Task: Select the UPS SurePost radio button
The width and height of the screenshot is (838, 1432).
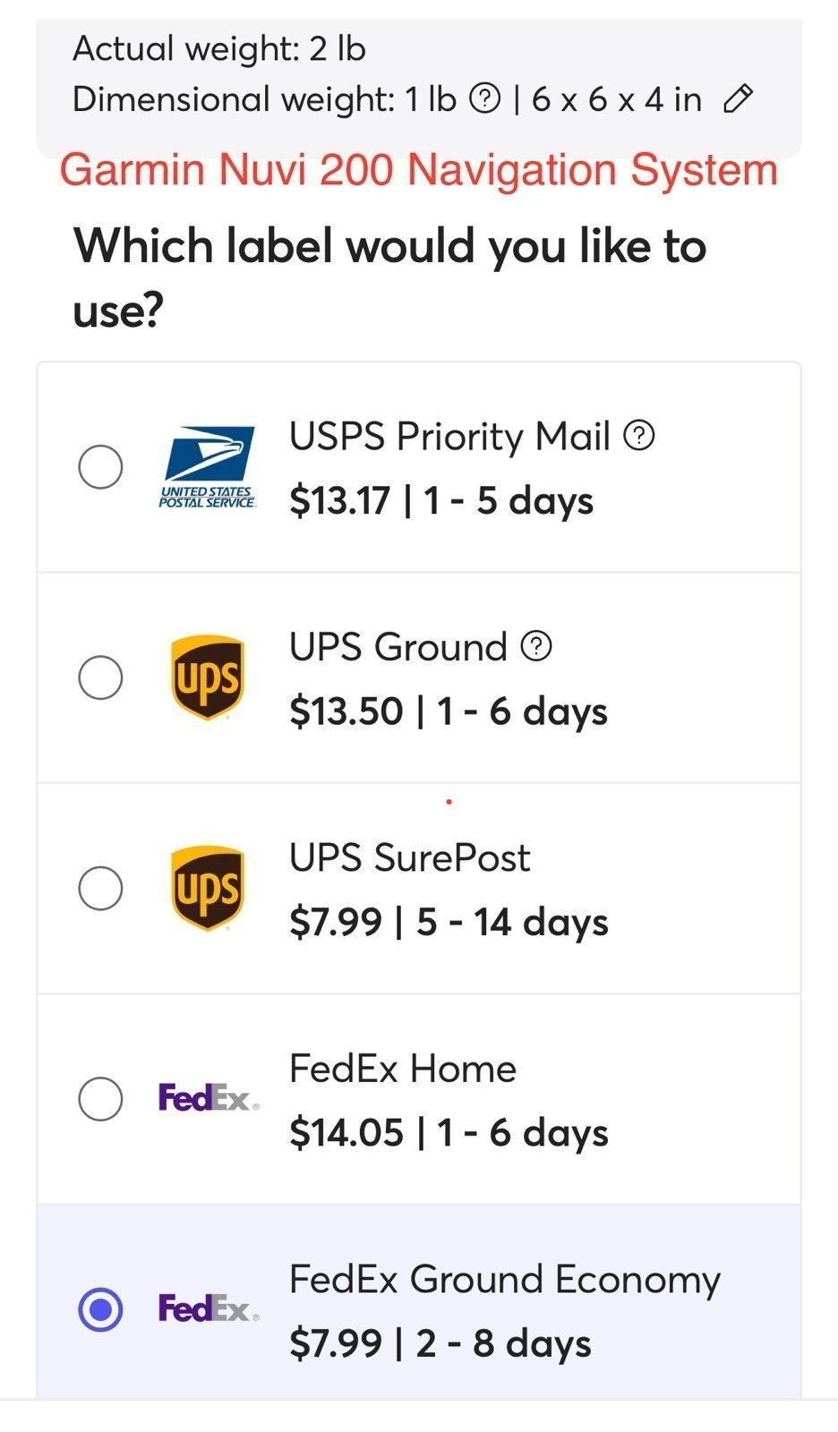Action: click(x=100, y=888)
